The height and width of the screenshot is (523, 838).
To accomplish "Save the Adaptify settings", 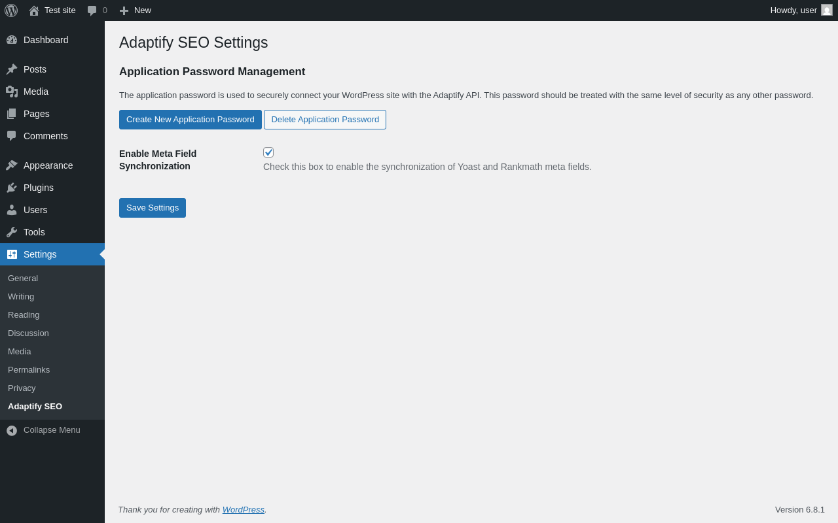I will point(153,208).
